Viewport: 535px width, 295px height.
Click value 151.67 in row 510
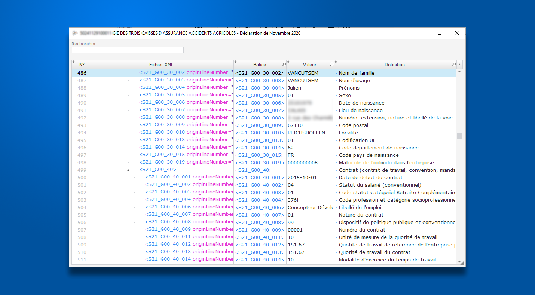click(x=296, y=252)
